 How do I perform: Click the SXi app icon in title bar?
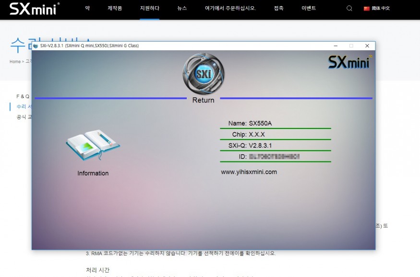point(36,46)
